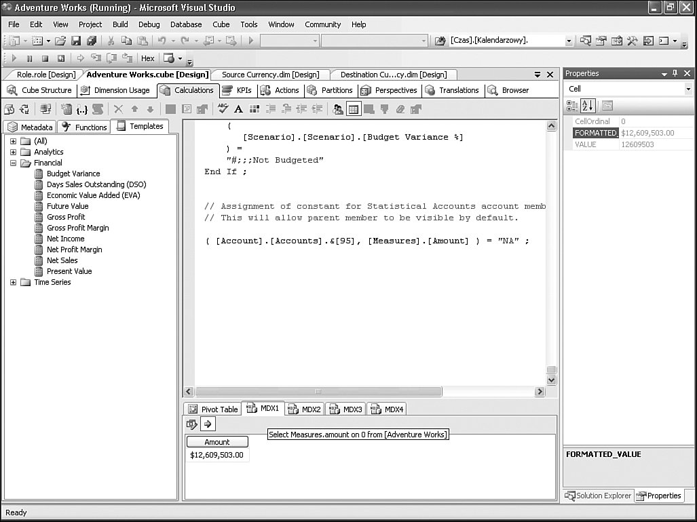Click the Open File toolbar icon
The width and height of the screenshot is (697, 522).
(x=60, y=41)
